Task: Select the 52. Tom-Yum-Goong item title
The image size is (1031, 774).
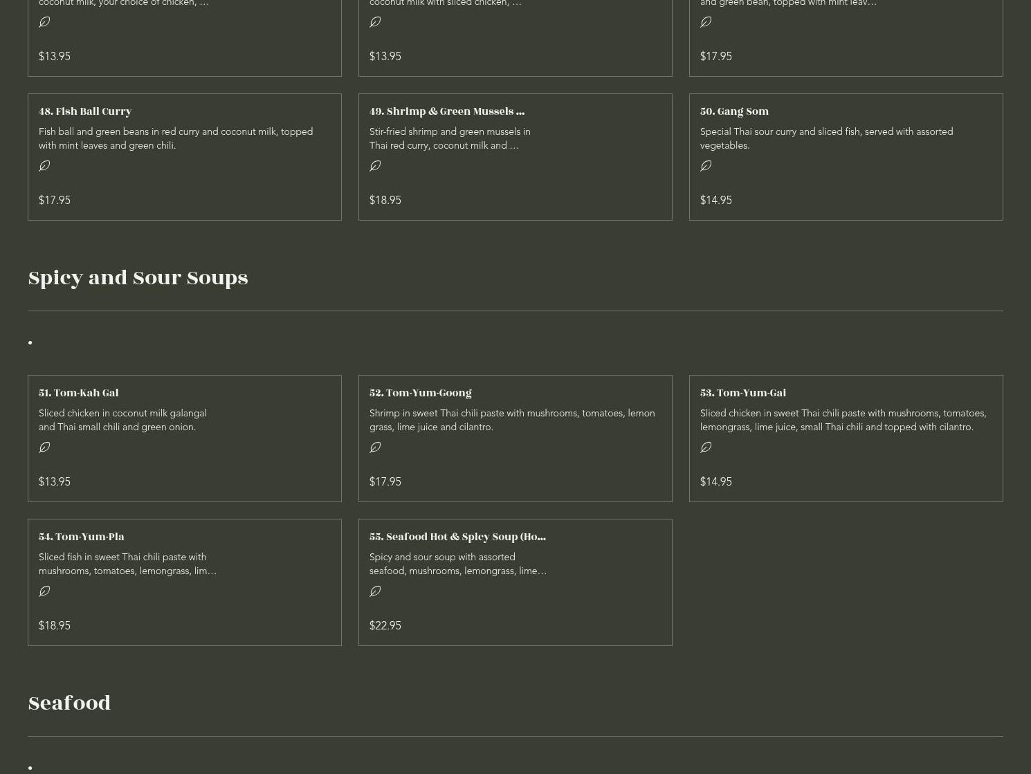Action: tap(421, 393)
